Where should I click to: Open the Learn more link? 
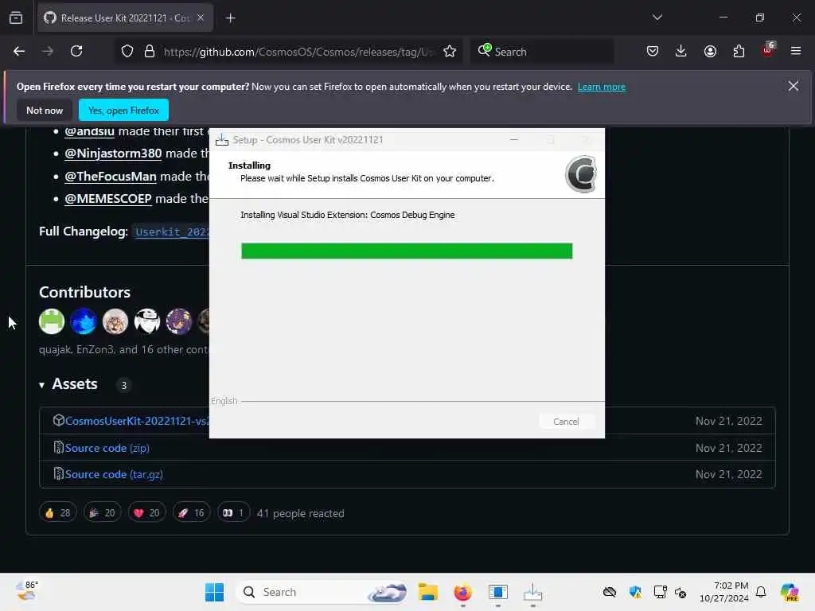602,87
